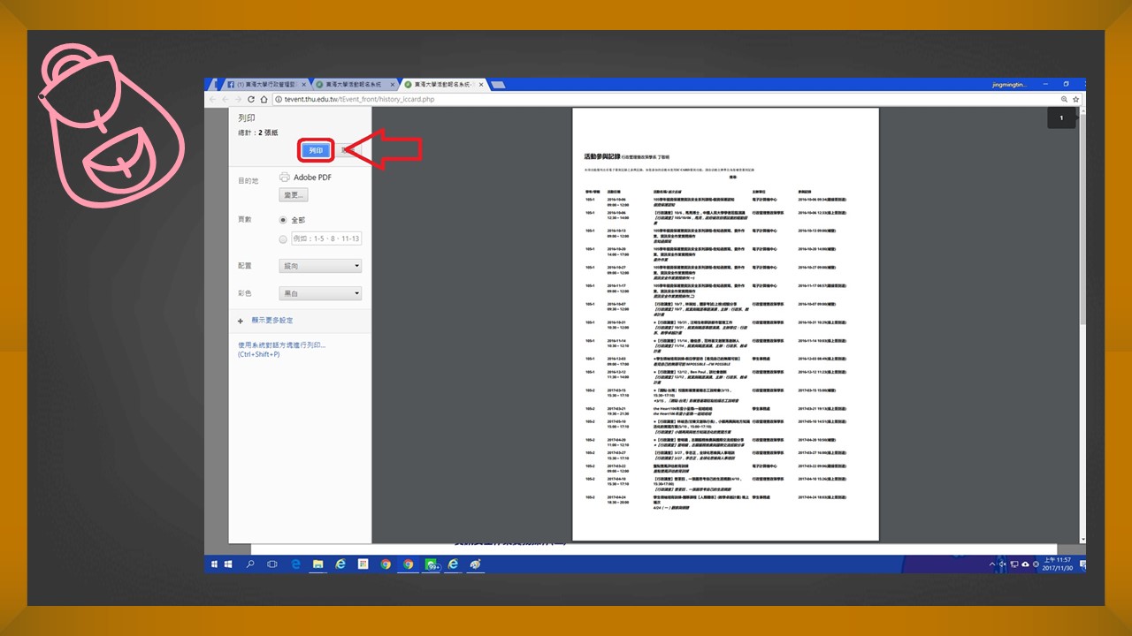Screen dimensions: 1132x636
Task: Click the 變更... change destination button
Action: [x=294, y=194]
